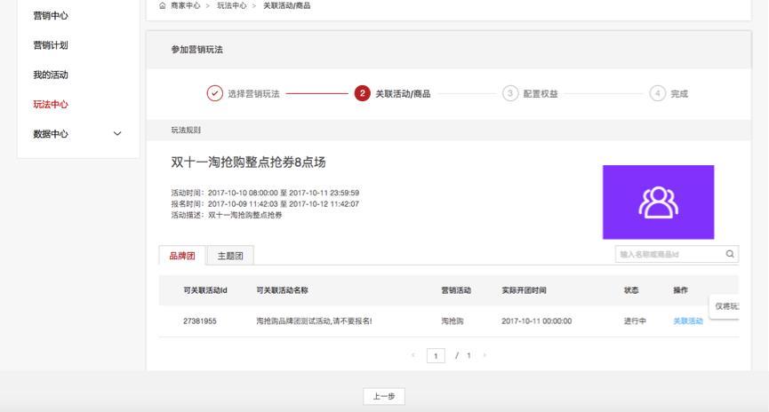Viewport: 769px width, 412px height.
Task: Focus the name or product id search field
Action: 677,254
